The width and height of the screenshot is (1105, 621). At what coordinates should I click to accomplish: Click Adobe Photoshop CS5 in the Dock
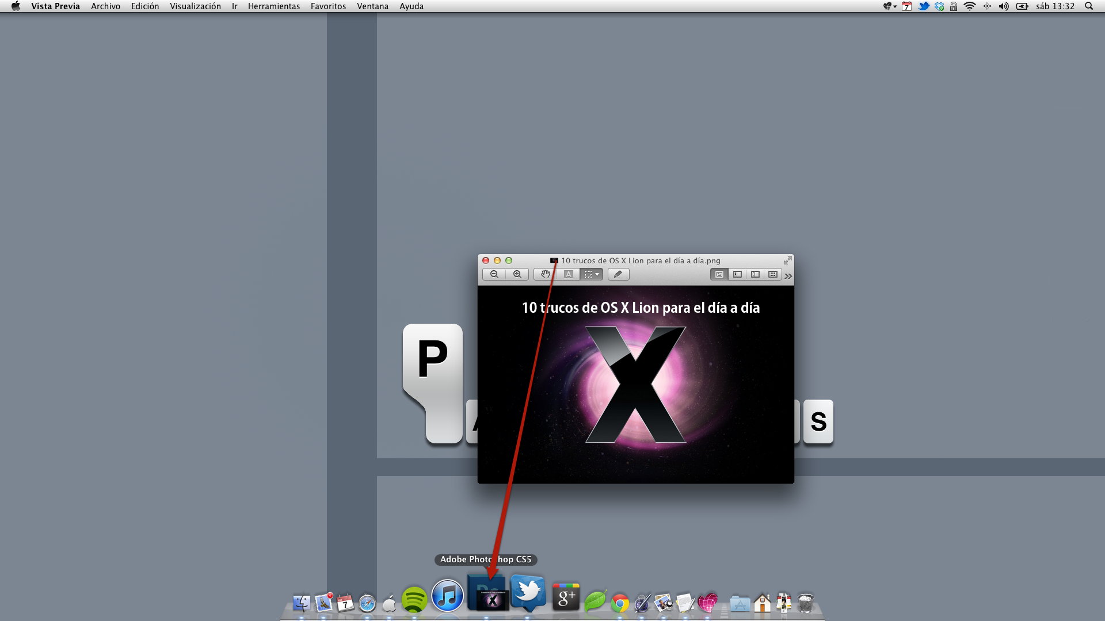[487, 593]
